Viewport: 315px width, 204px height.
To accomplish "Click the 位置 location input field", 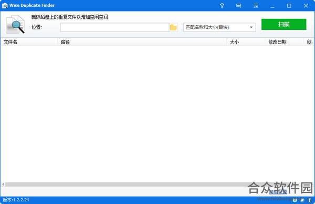I will coord(114,27).
